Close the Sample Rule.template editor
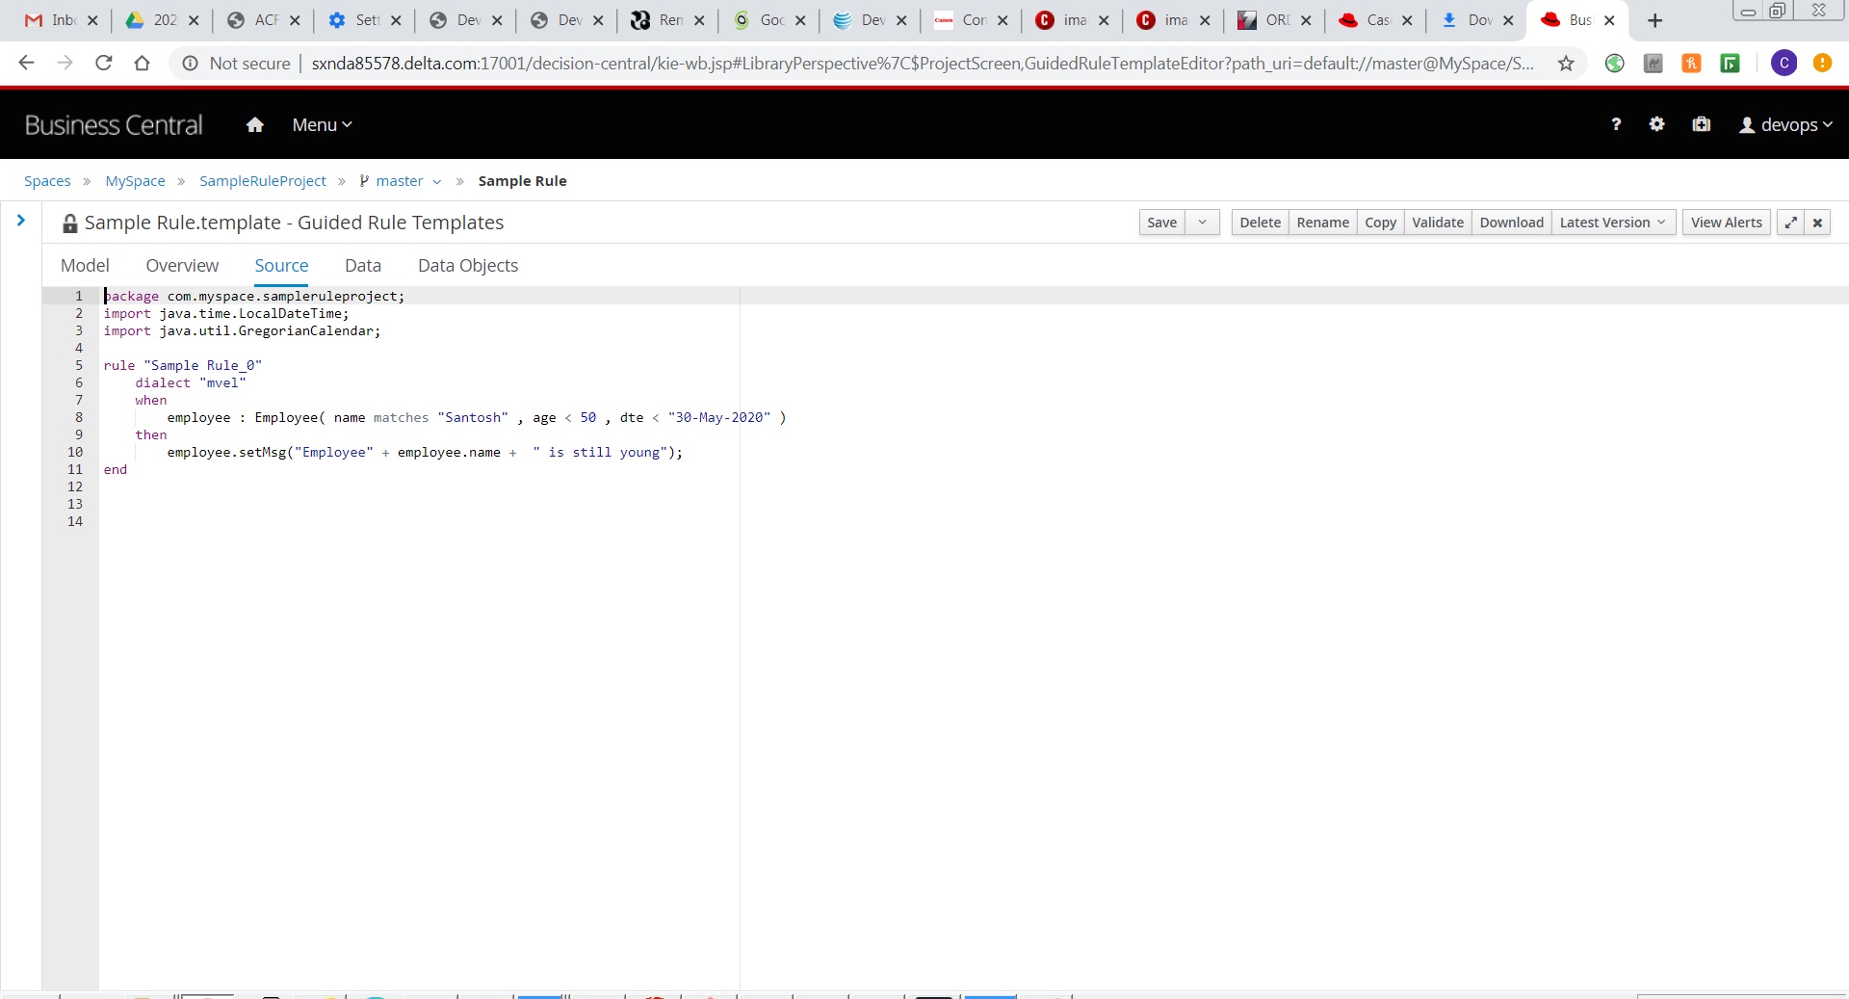Viewport: 1849px width, 999px height. coord(1817,223)
